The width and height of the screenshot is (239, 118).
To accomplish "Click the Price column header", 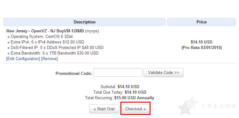I will click(202, 22).
